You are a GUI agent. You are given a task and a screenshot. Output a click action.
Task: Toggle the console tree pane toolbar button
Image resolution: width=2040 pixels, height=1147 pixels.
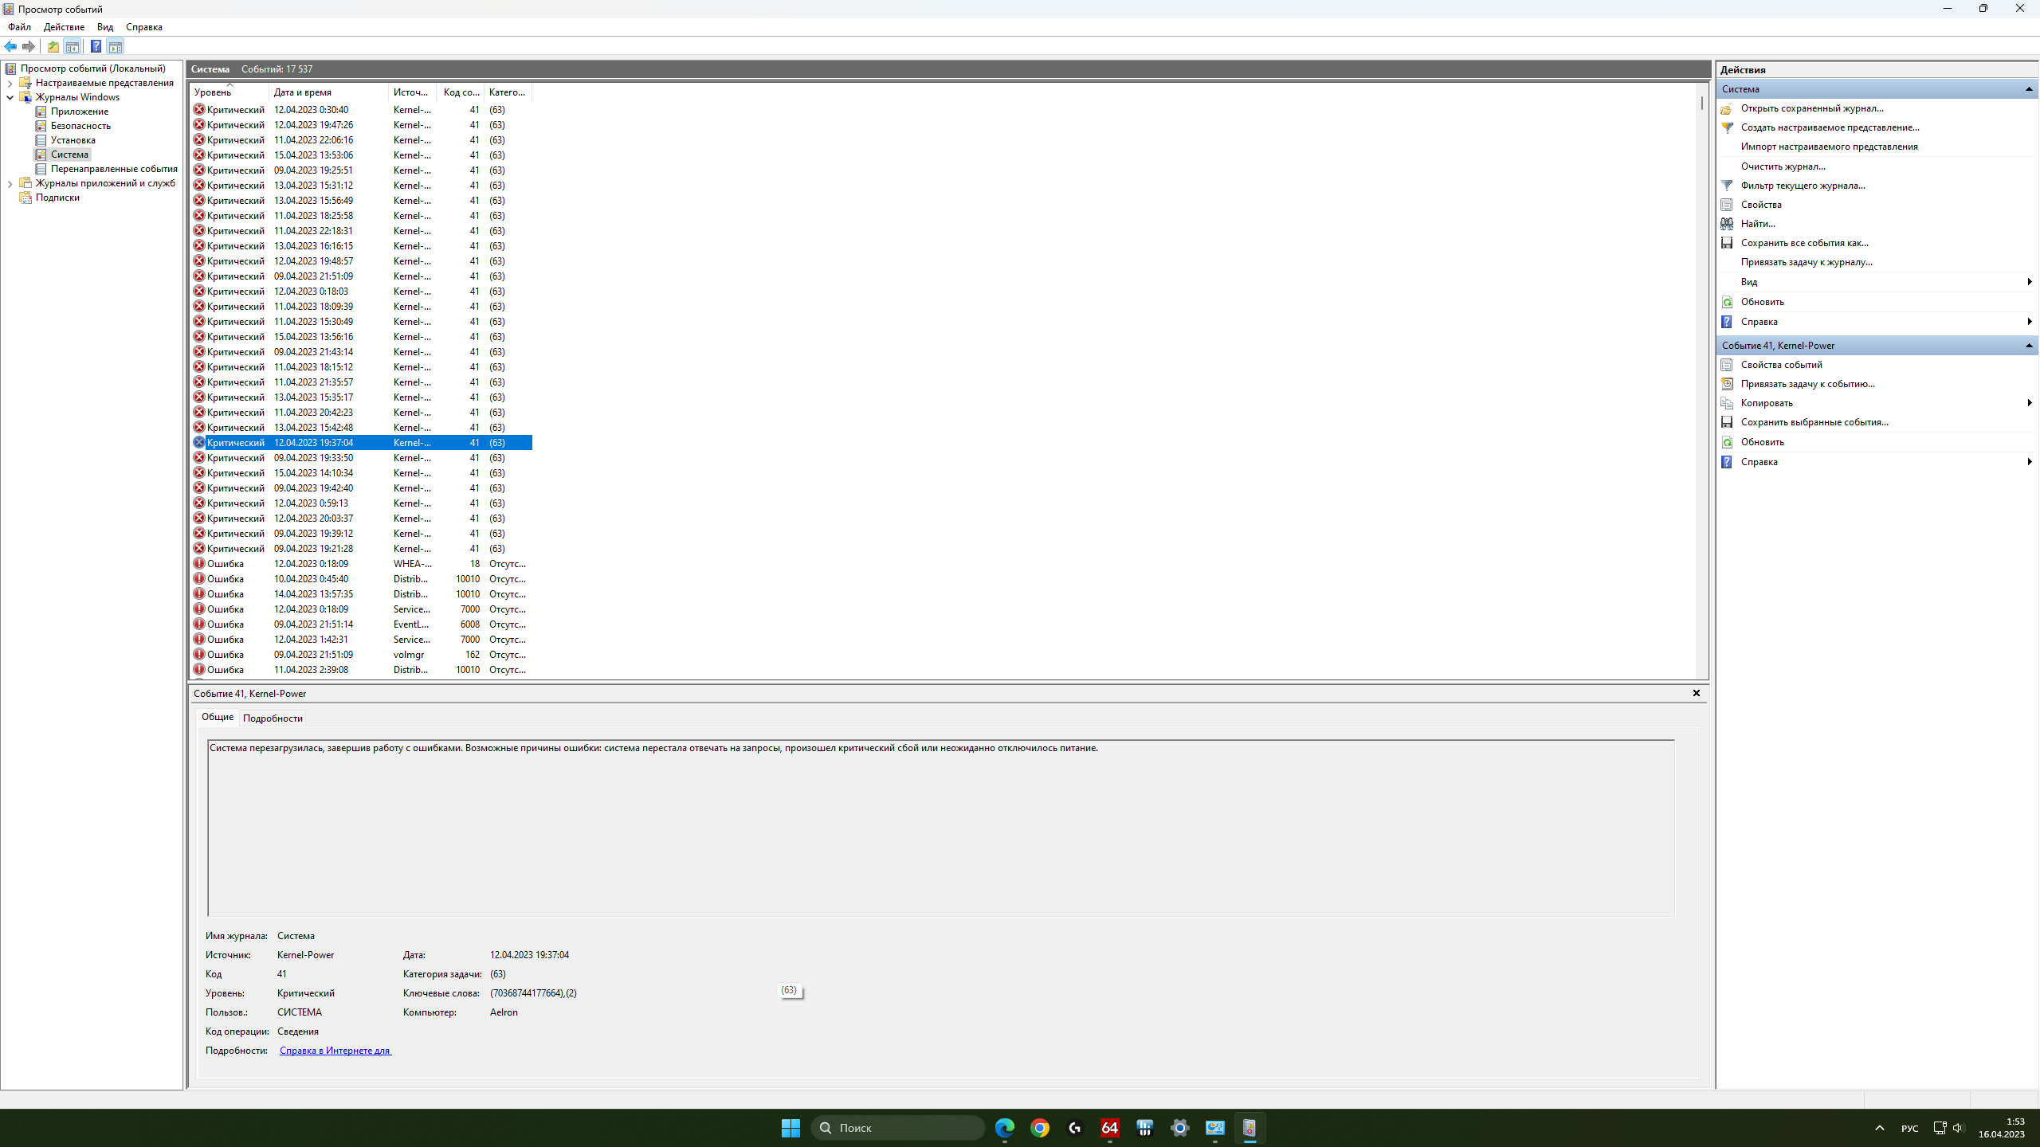tap(73, 46)
